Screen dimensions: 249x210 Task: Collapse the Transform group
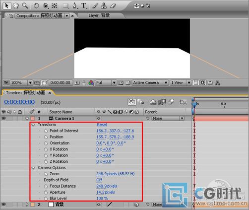coord(33,125)
